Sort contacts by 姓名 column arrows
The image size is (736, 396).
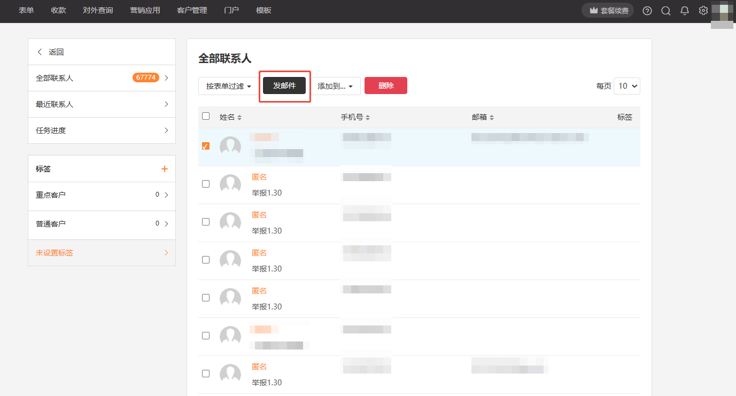click(x=239, y=118)
